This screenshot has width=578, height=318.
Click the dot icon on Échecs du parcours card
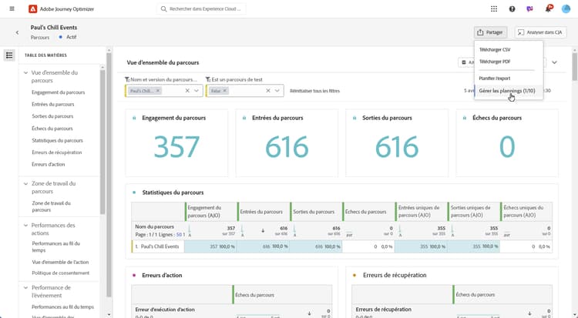click(x=465, y=118)
